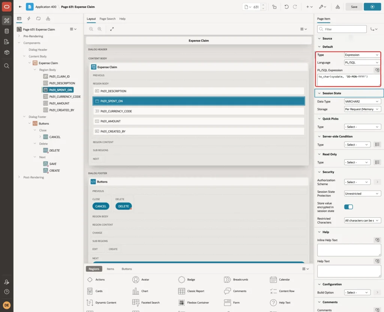Viewport: 384px width, 312px height.
Task: Expand the layout pane to full view
Action: tap(112, 29)
